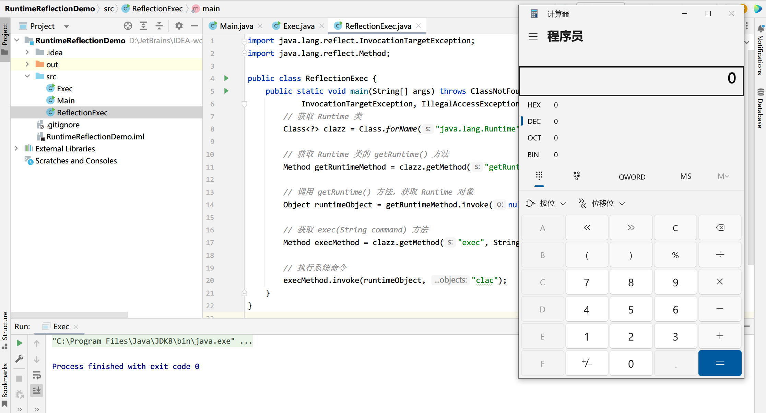Image resolution: width=766 pixels, height=413 pixels.
Task: Toggle scroll to end icon in Run console
Action: [x=37, y=390]
